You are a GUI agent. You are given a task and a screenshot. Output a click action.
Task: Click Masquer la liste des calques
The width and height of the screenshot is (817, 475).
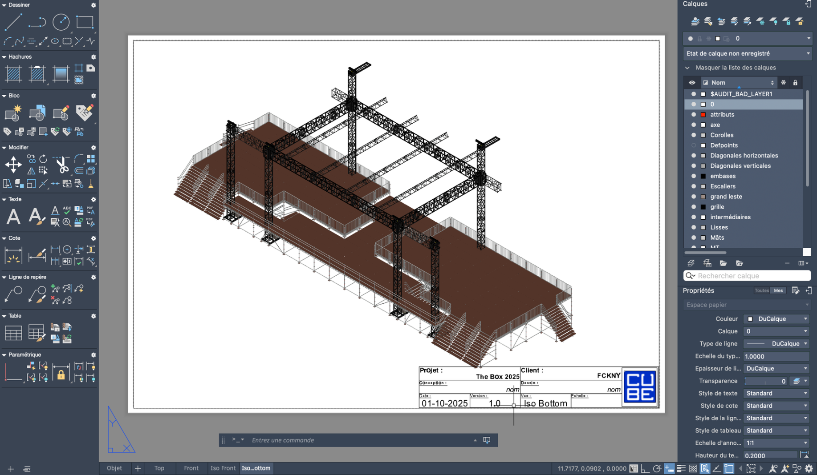click(735, 68)
